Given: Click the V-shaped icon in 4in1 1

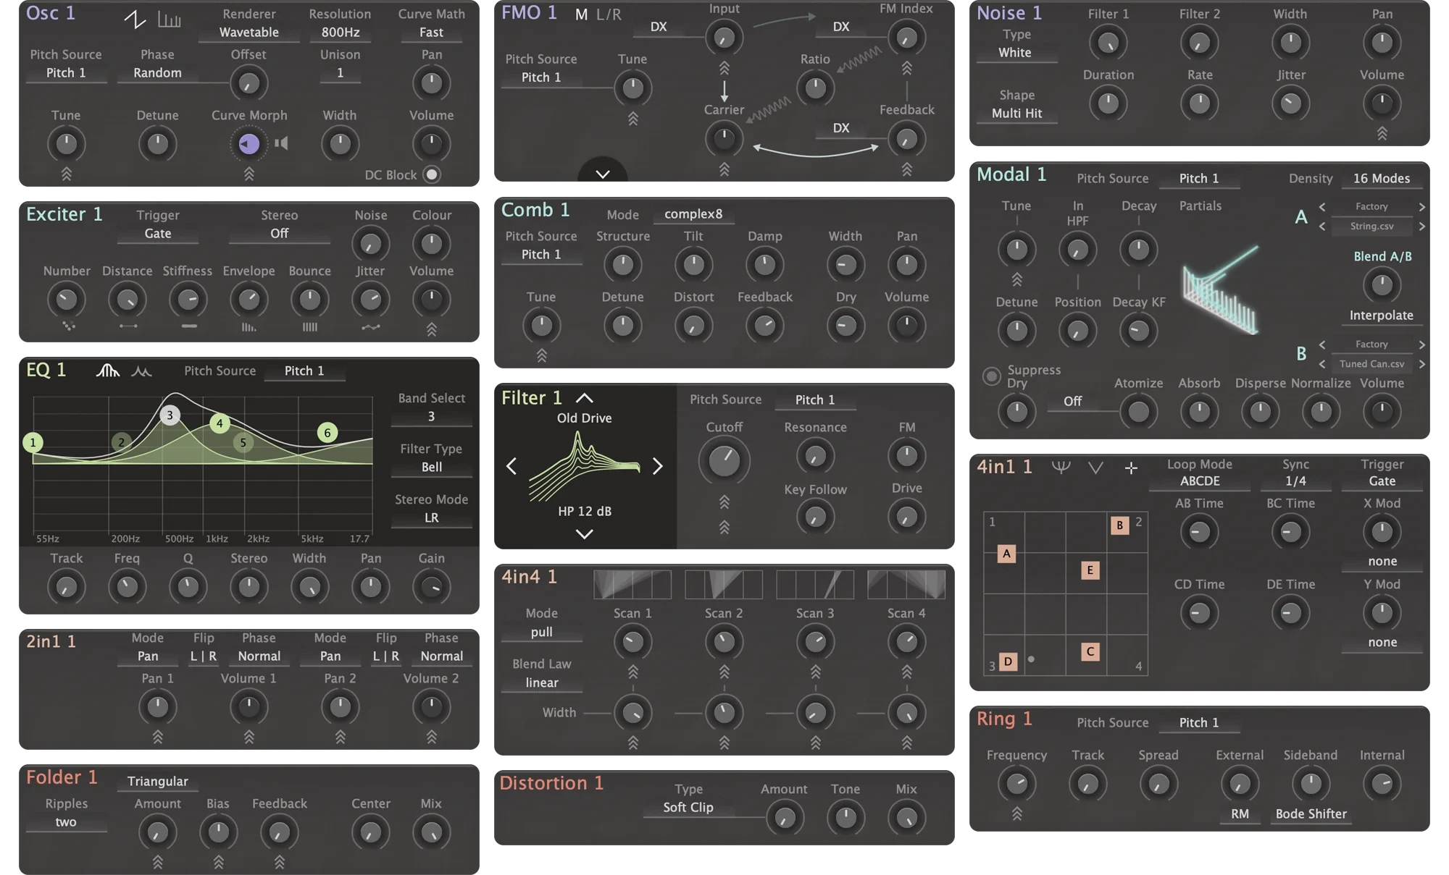Looking at the screenshot, I should coord(1095,468).
